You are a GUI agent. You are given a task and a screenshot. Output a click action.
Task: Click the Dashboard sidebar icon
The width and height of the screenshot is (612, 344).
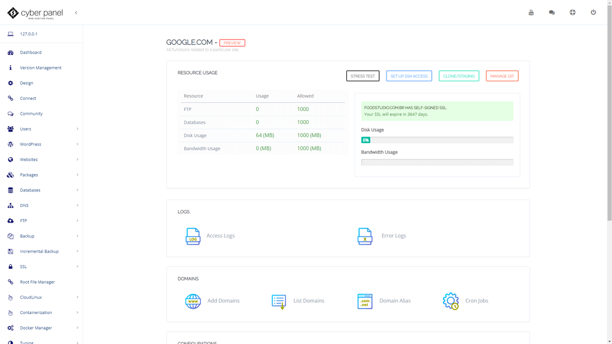click(11, 52)
